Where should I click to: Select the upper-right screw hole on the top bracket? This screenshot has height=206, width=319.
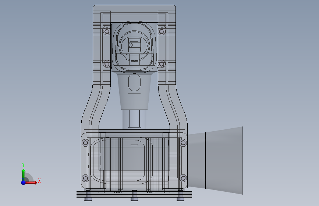tap(162, 32)
